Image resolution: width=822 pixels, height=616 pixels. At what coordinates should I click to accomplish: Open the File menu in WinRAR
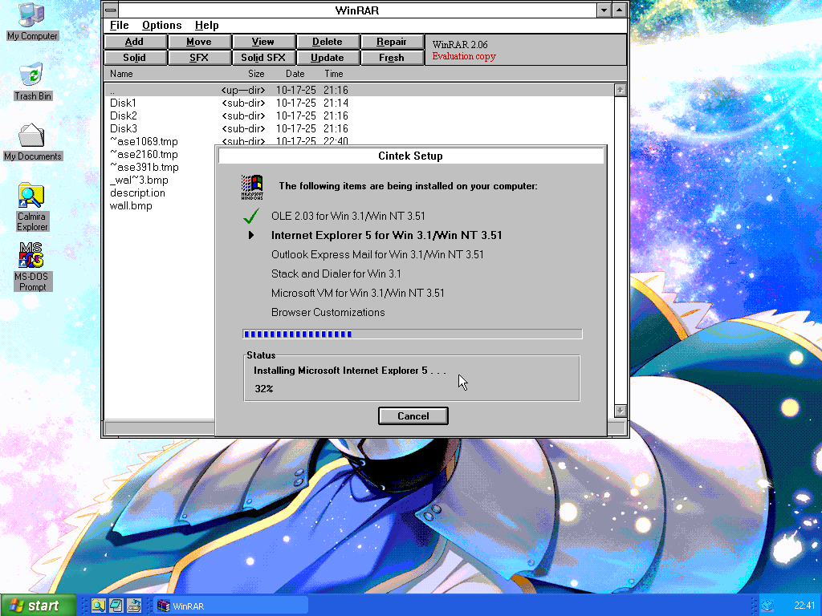click(x=119, y=26)
